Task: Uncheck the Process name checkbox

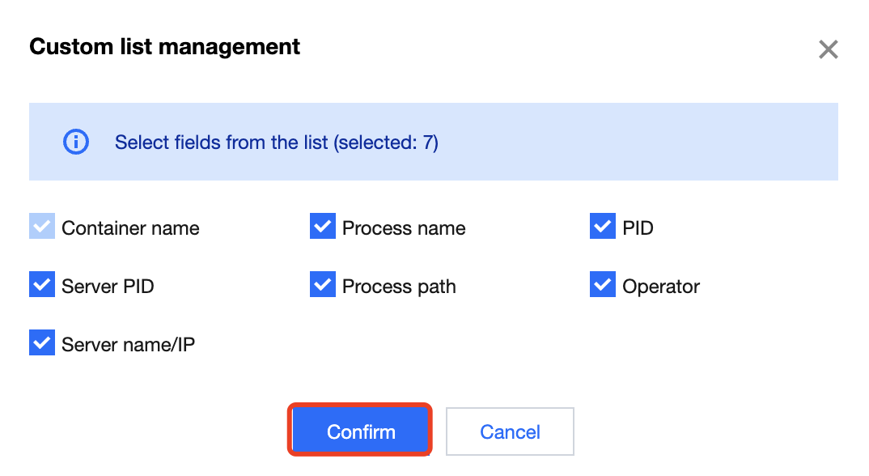Action: 323,227
